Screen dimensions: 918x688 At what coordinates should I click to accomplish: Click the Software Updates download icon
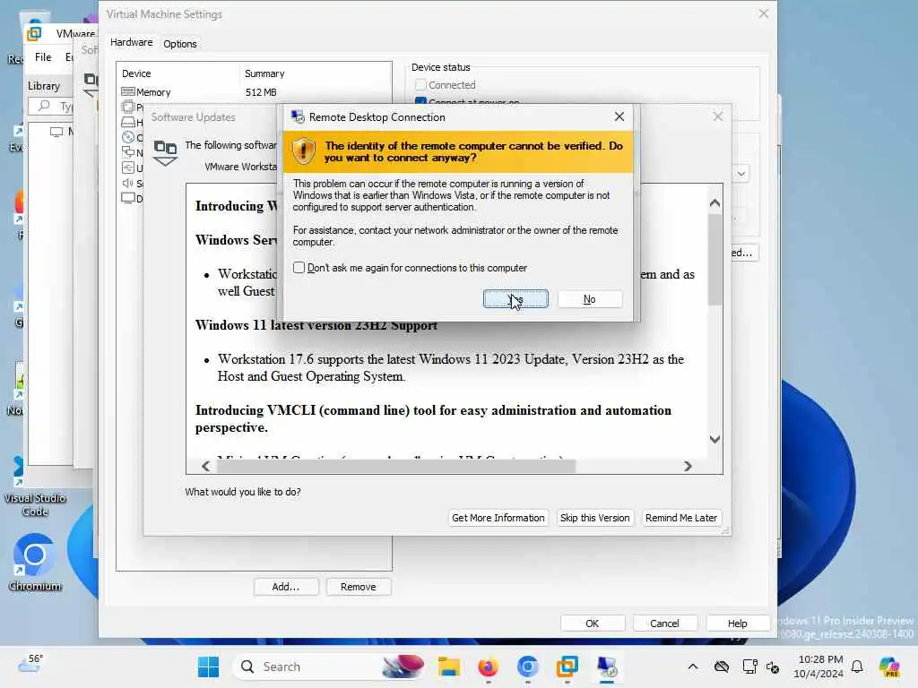(x=165, y=152)
